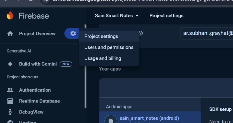The height and width of the screenshot is (123, 233).
Task: Click the Firebase wordmark text
Action: [x=34, y=16]
